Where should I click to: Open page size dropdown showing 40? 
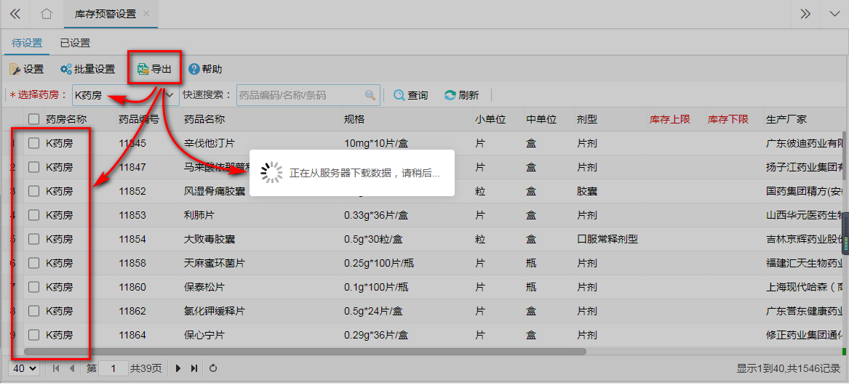tap(25, 368)
